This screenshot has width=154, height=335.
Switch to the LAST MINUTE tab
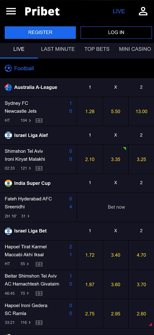point(58,49)
